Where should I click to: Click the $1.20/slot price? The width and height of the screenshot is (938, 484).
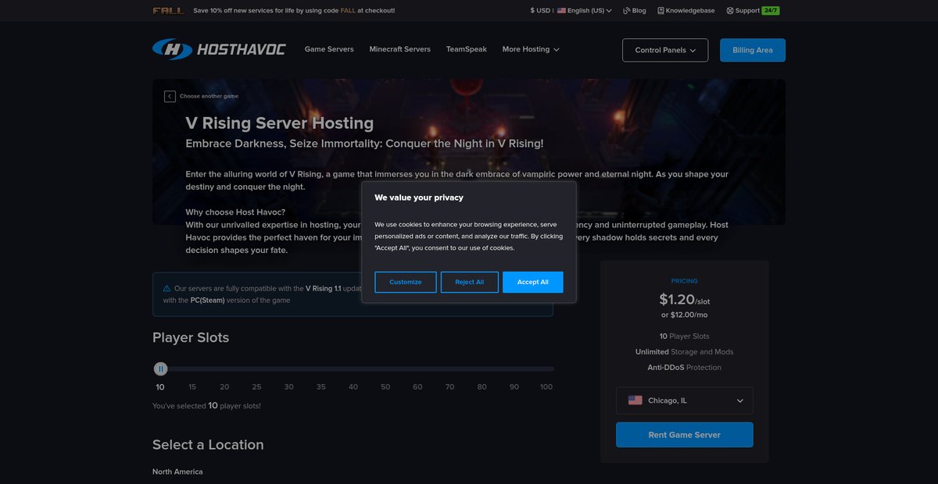685,299
